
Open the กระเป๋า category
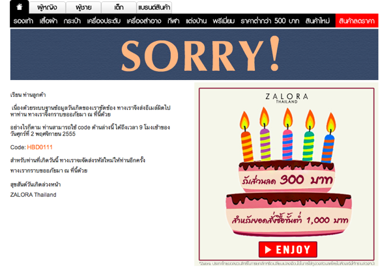(72, 21)
